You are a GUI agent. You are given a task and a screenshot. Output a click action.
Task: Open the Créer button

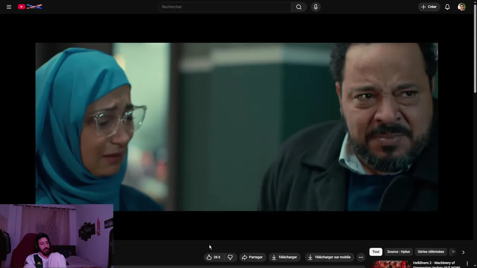pyautogui.click(x=429, y=7)
